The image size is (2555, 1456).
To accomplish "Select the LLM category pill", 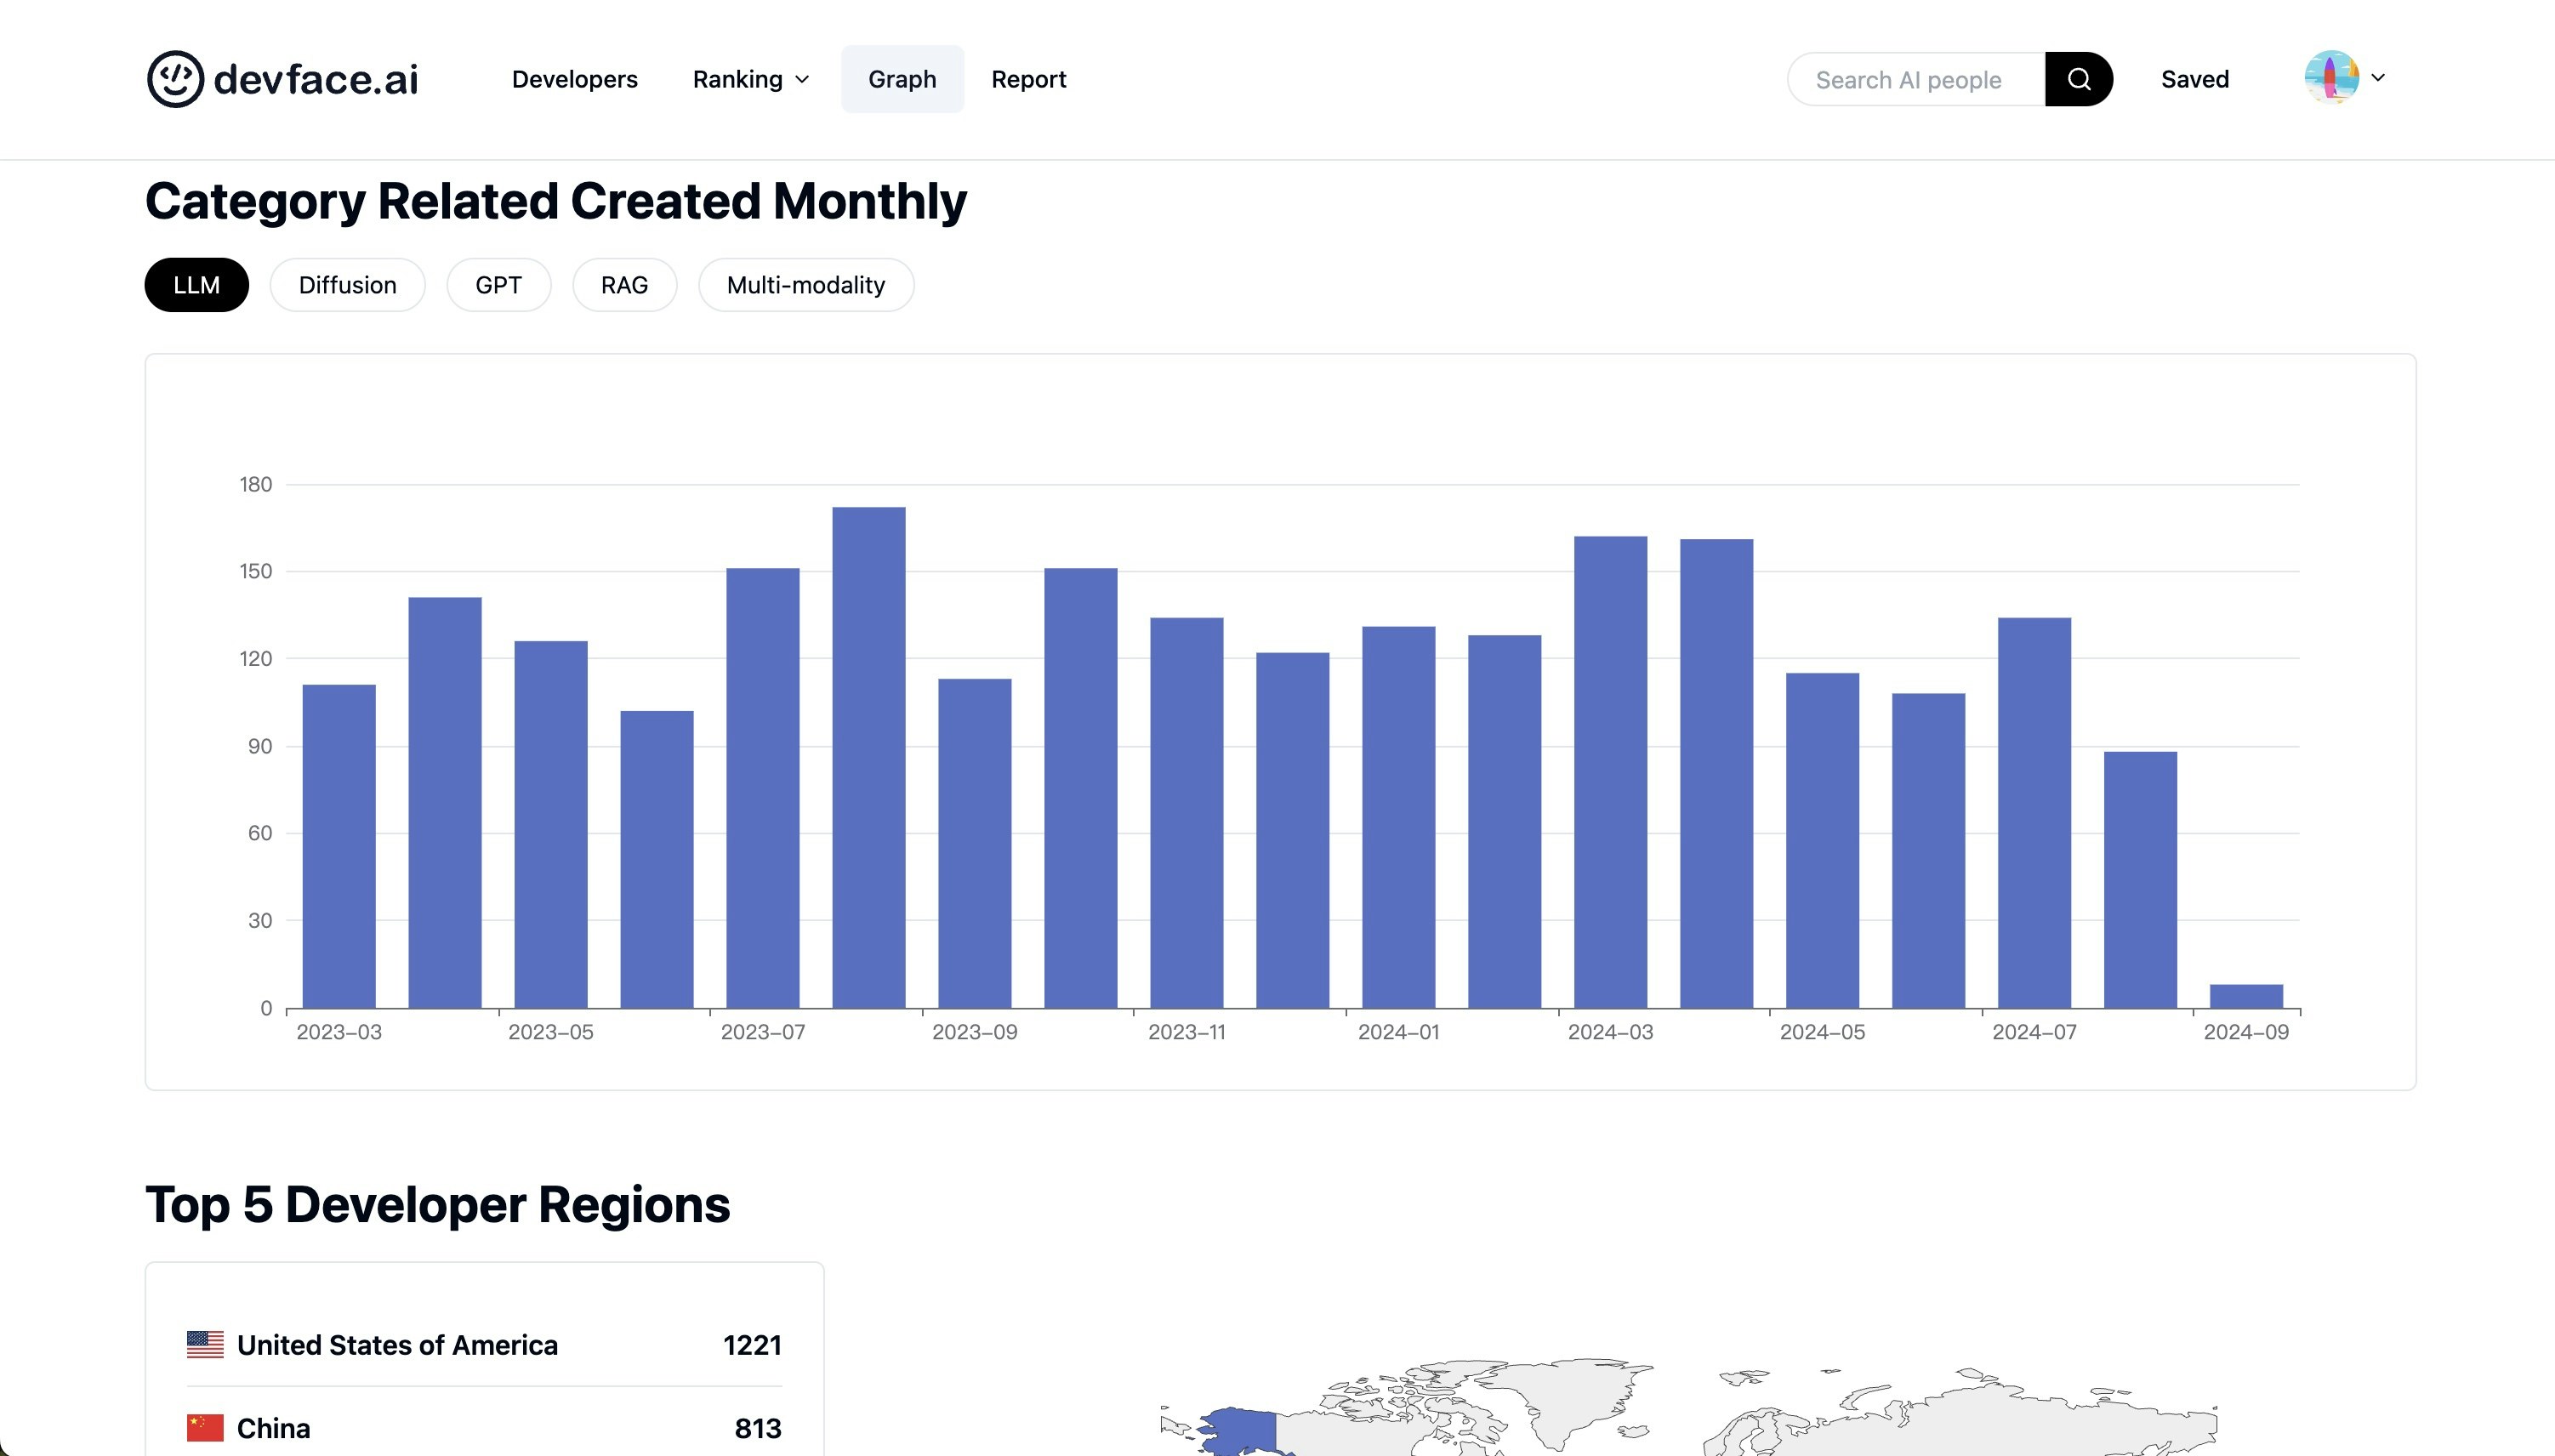I will tap(196, 285).
